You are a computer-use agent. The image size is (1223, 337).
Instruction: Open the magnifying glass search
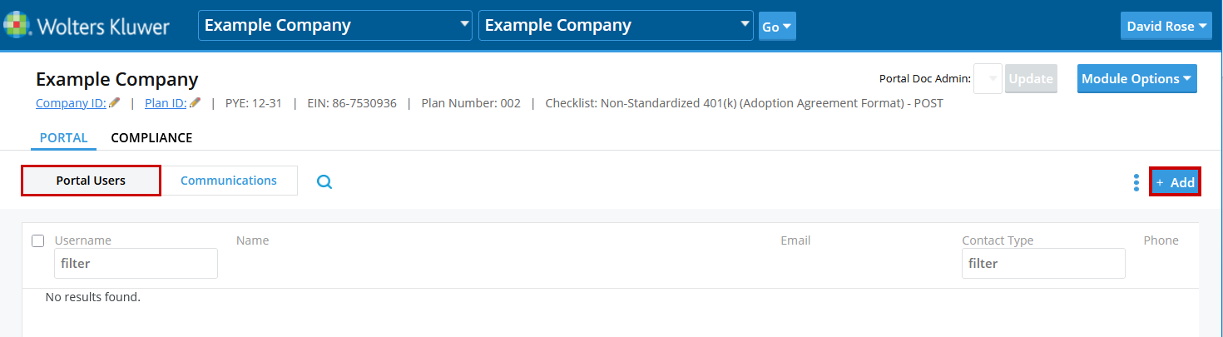(324, 181)
